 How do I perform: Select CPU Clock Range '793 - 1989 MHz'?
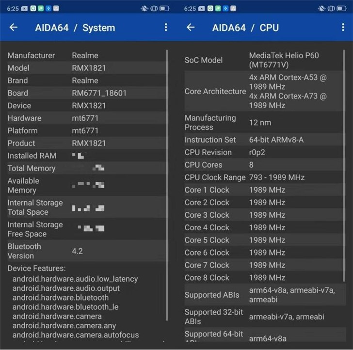tap(277, 177)
